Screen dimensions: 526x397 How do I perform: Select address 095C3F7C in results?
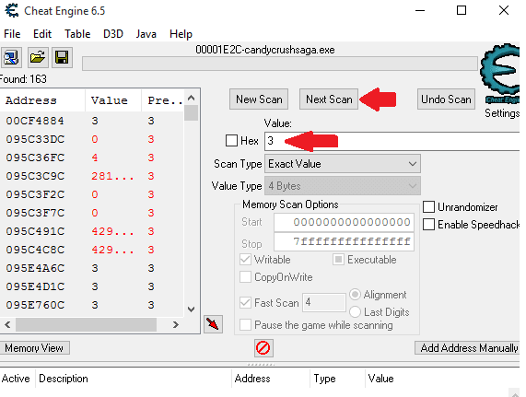pos(35,213)
